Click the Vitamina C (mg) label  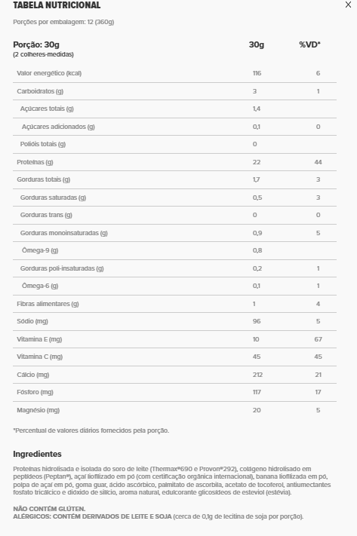pyautogui.click(x=40, y=357)
